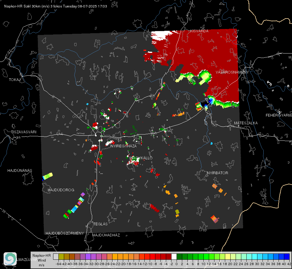Click the VÁSÁROSNAMÉNY town label
Screen dimensions: 292x269
coord(232,72)
